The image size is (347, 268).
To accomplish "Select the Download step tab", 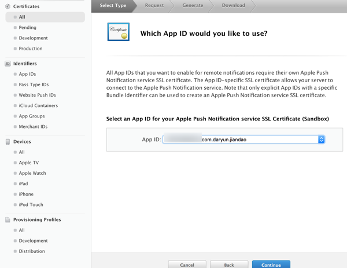I will (233, 6).
